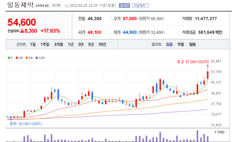
Task: Click the stock code 249420
Action: [42, 6]
